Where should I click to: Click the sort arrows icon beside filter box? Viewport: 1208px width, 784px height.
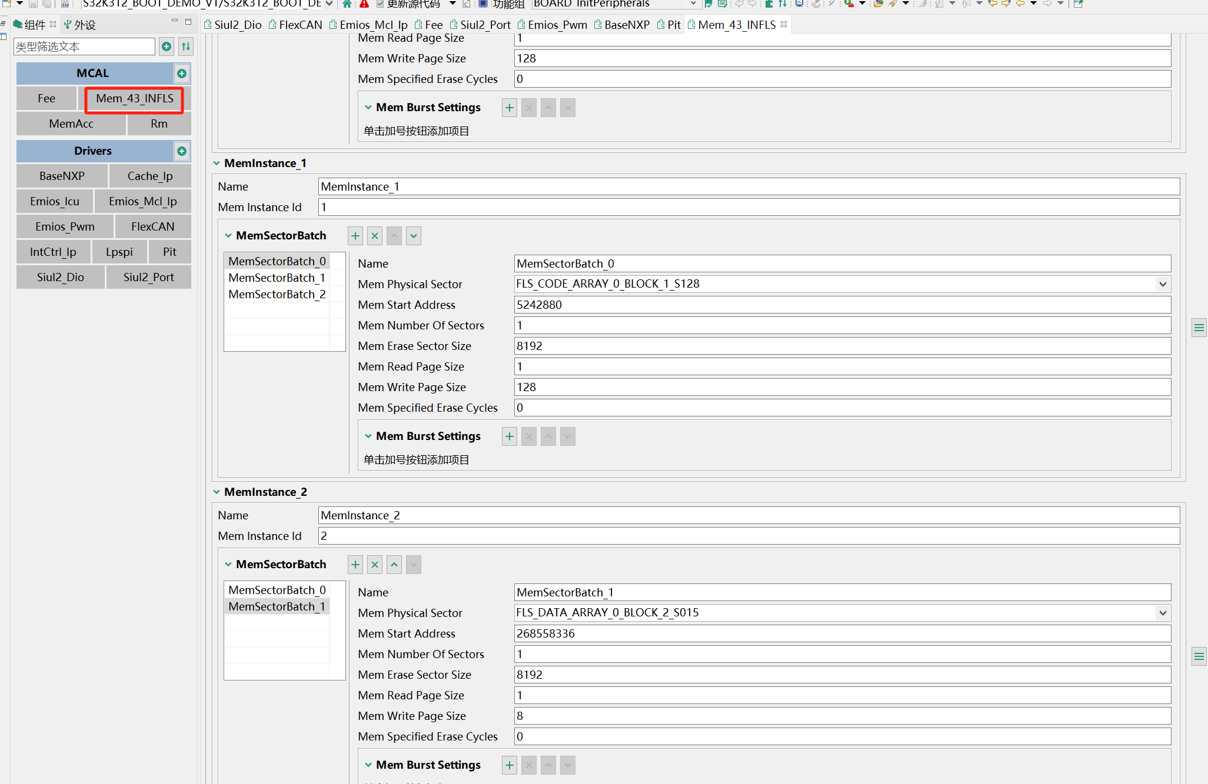pyautogui.click(x=186, y=46)
